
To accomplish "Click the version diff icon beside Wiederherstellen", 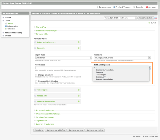I will click(156, 18).
